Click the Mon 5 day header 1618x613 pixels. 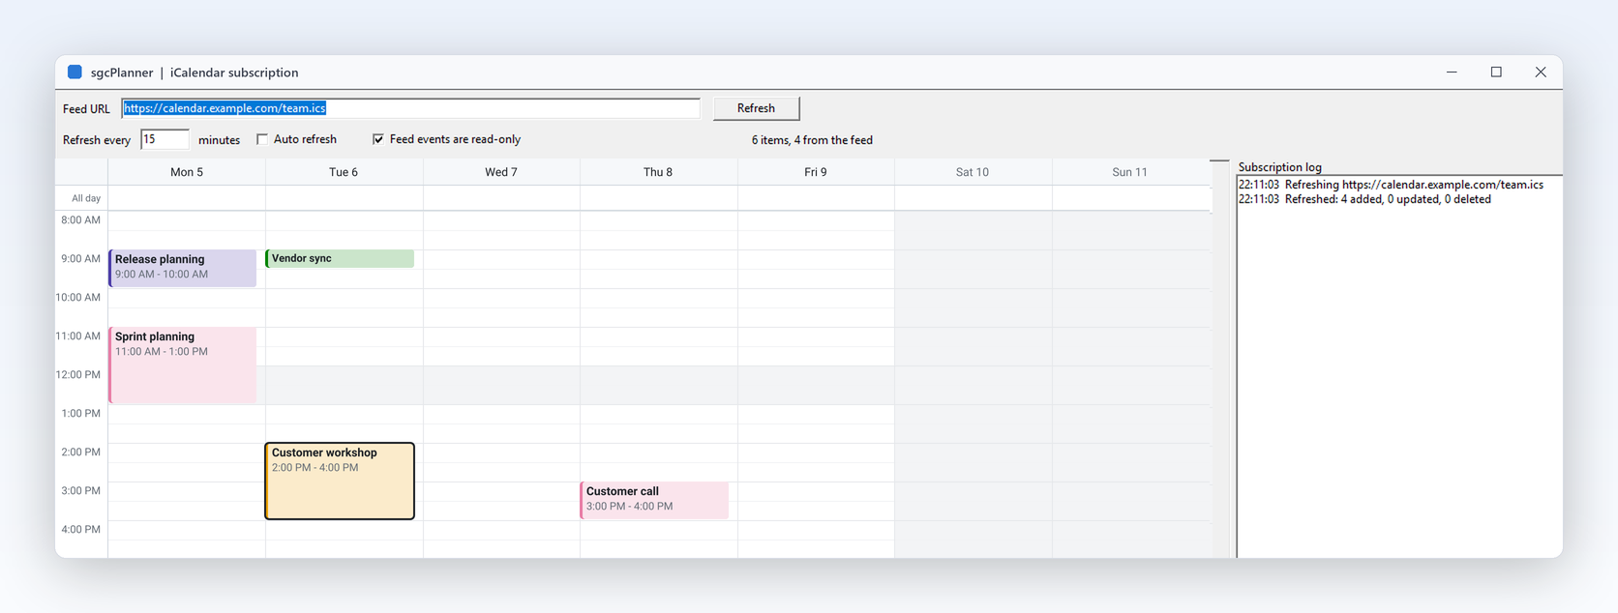[x=187, y=172]
